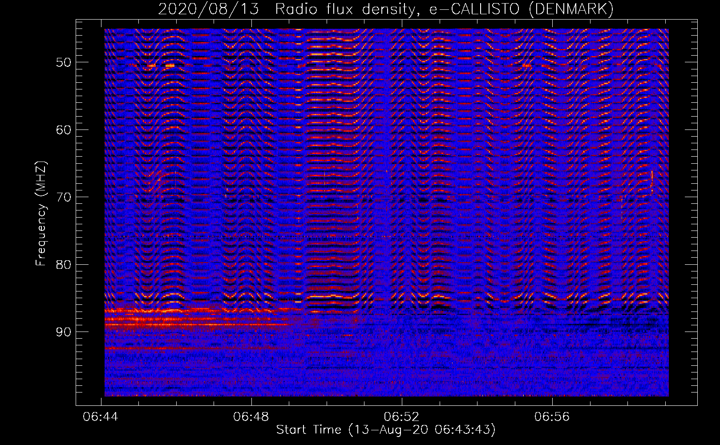The height and width of the screenshot is (445, 720).
Task: Click the 'Frequency (MHZ)' axis label
Action: click(41, 214)
